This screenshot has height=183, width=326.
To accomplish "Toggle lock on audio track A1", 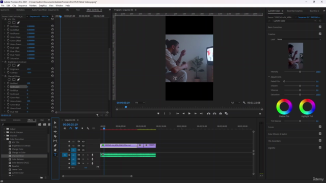I will [69, 155].
